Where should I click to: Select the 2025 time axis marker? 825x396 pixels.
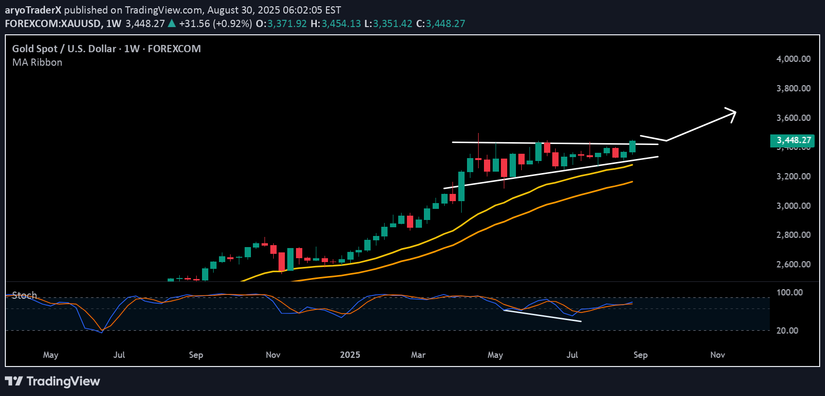tap(350, 355)
